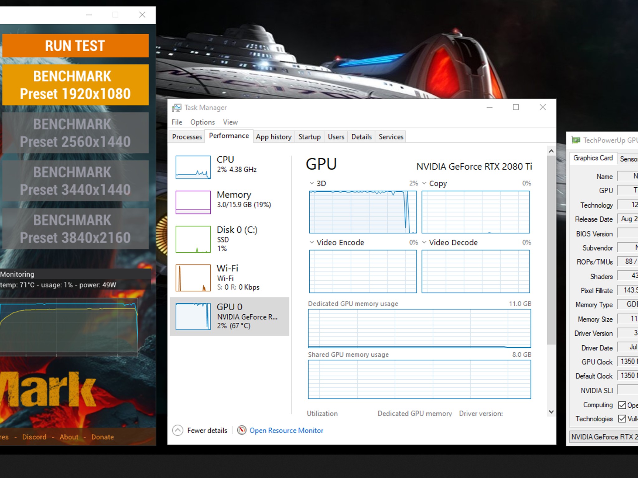
Task: Select the Sensors tab in GPU-Z
Action: [x=628, y=159]
